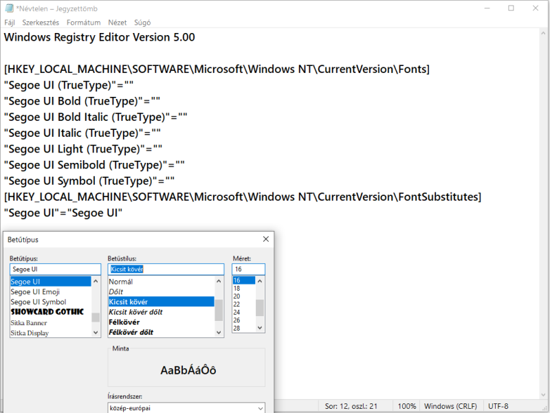Click Notepad editor scroll up arrow
The height and width of the screenshot is (413, 550).
543,33
